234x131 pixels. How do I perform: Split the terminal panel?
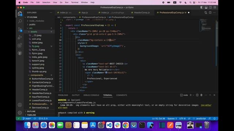(197, 95)
